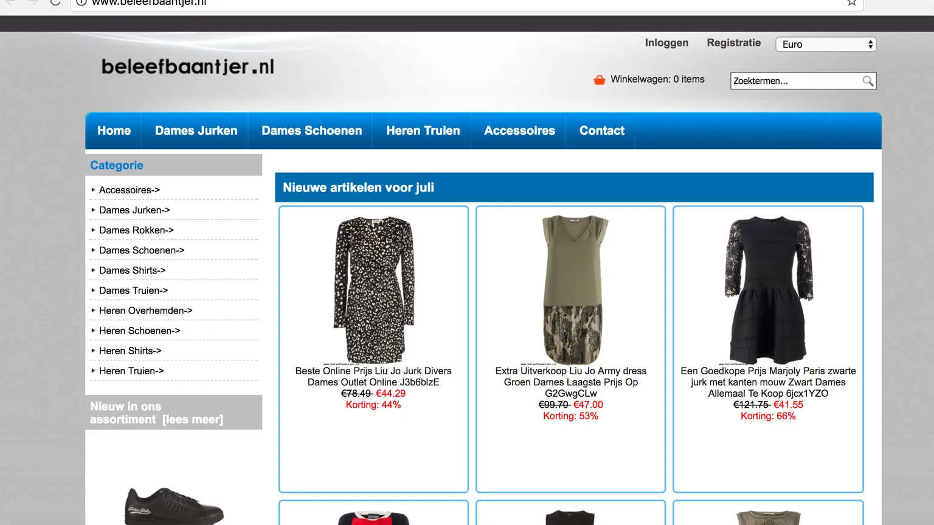Open the Dames Jurken menu tab
This screenshot has height=525, width=934.
click(196, 131)
